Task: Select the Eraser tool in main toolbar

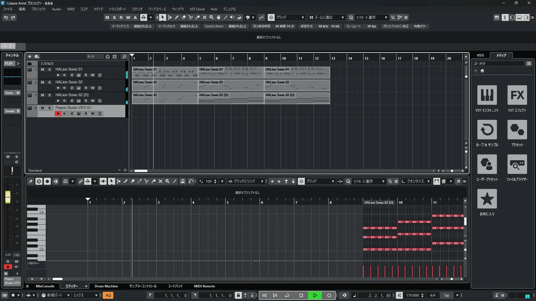Action: pos(183,18)
